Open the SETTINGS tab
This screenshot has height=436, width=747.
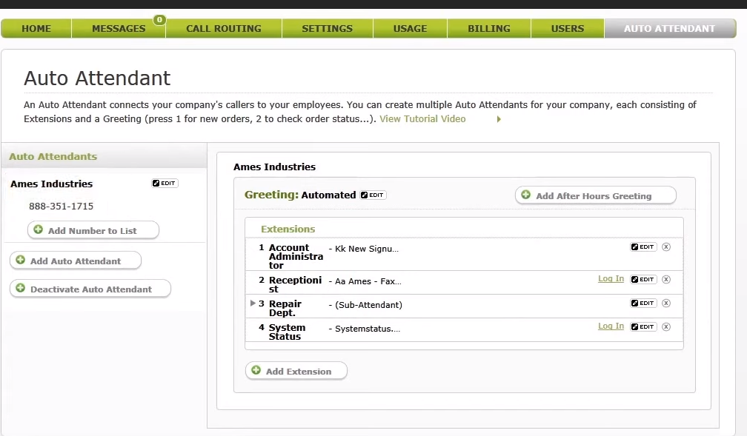point(328,29)
